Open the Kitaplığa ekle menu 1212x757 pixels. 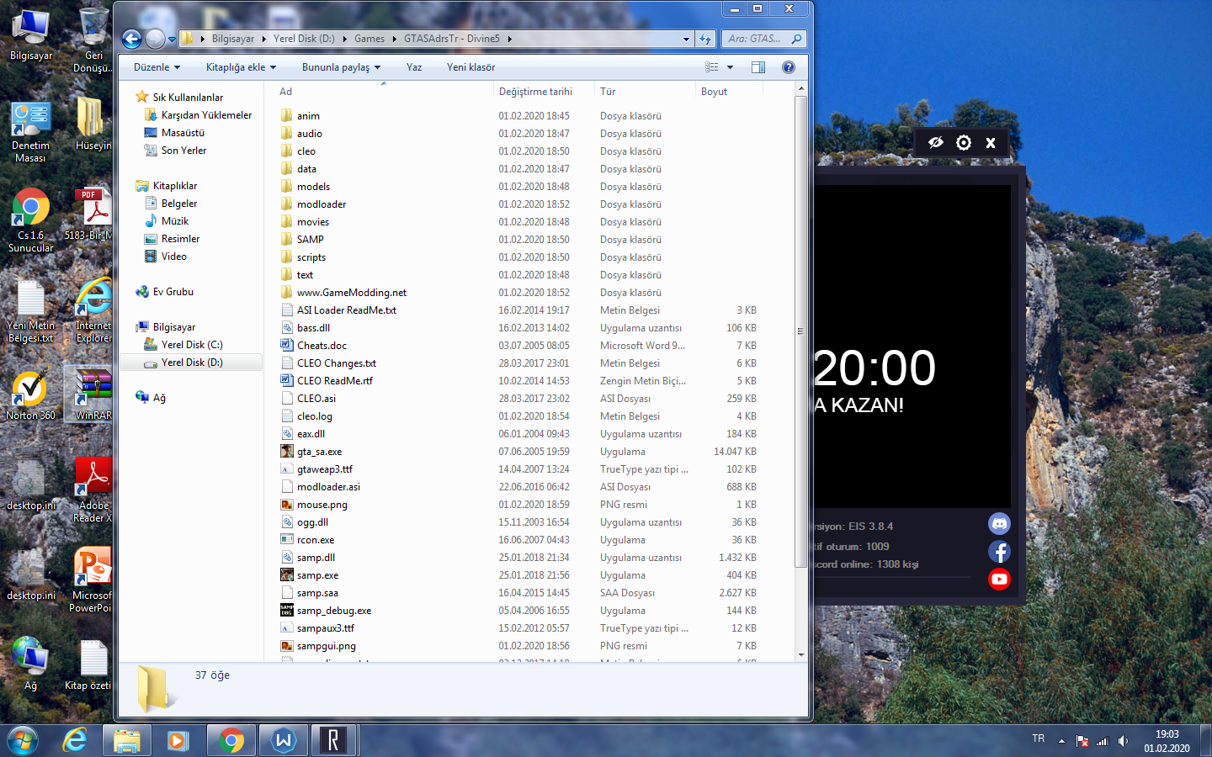tap(241, 67)
